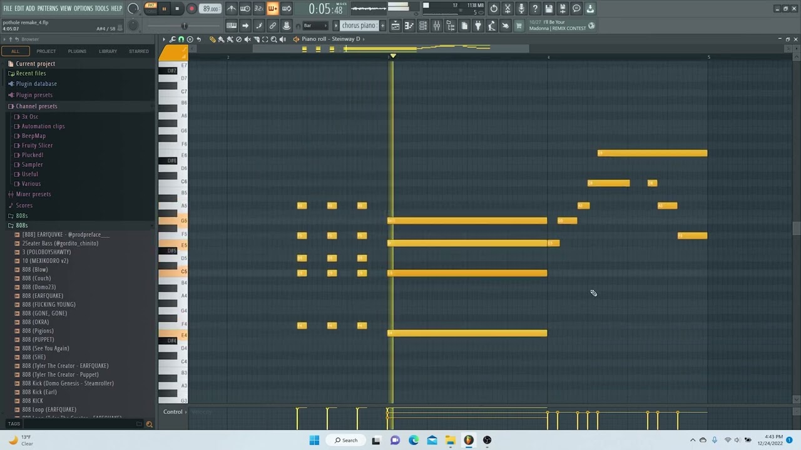Click the note/clip grouping link icon
801x450 pixels.
[x=273, y=26]
